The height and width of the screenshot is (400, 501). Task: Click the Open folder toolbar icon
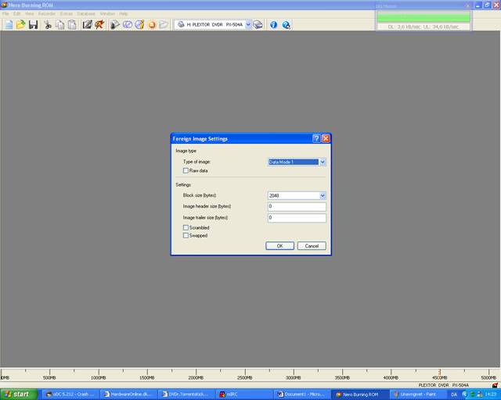click(x=21, y=25)
